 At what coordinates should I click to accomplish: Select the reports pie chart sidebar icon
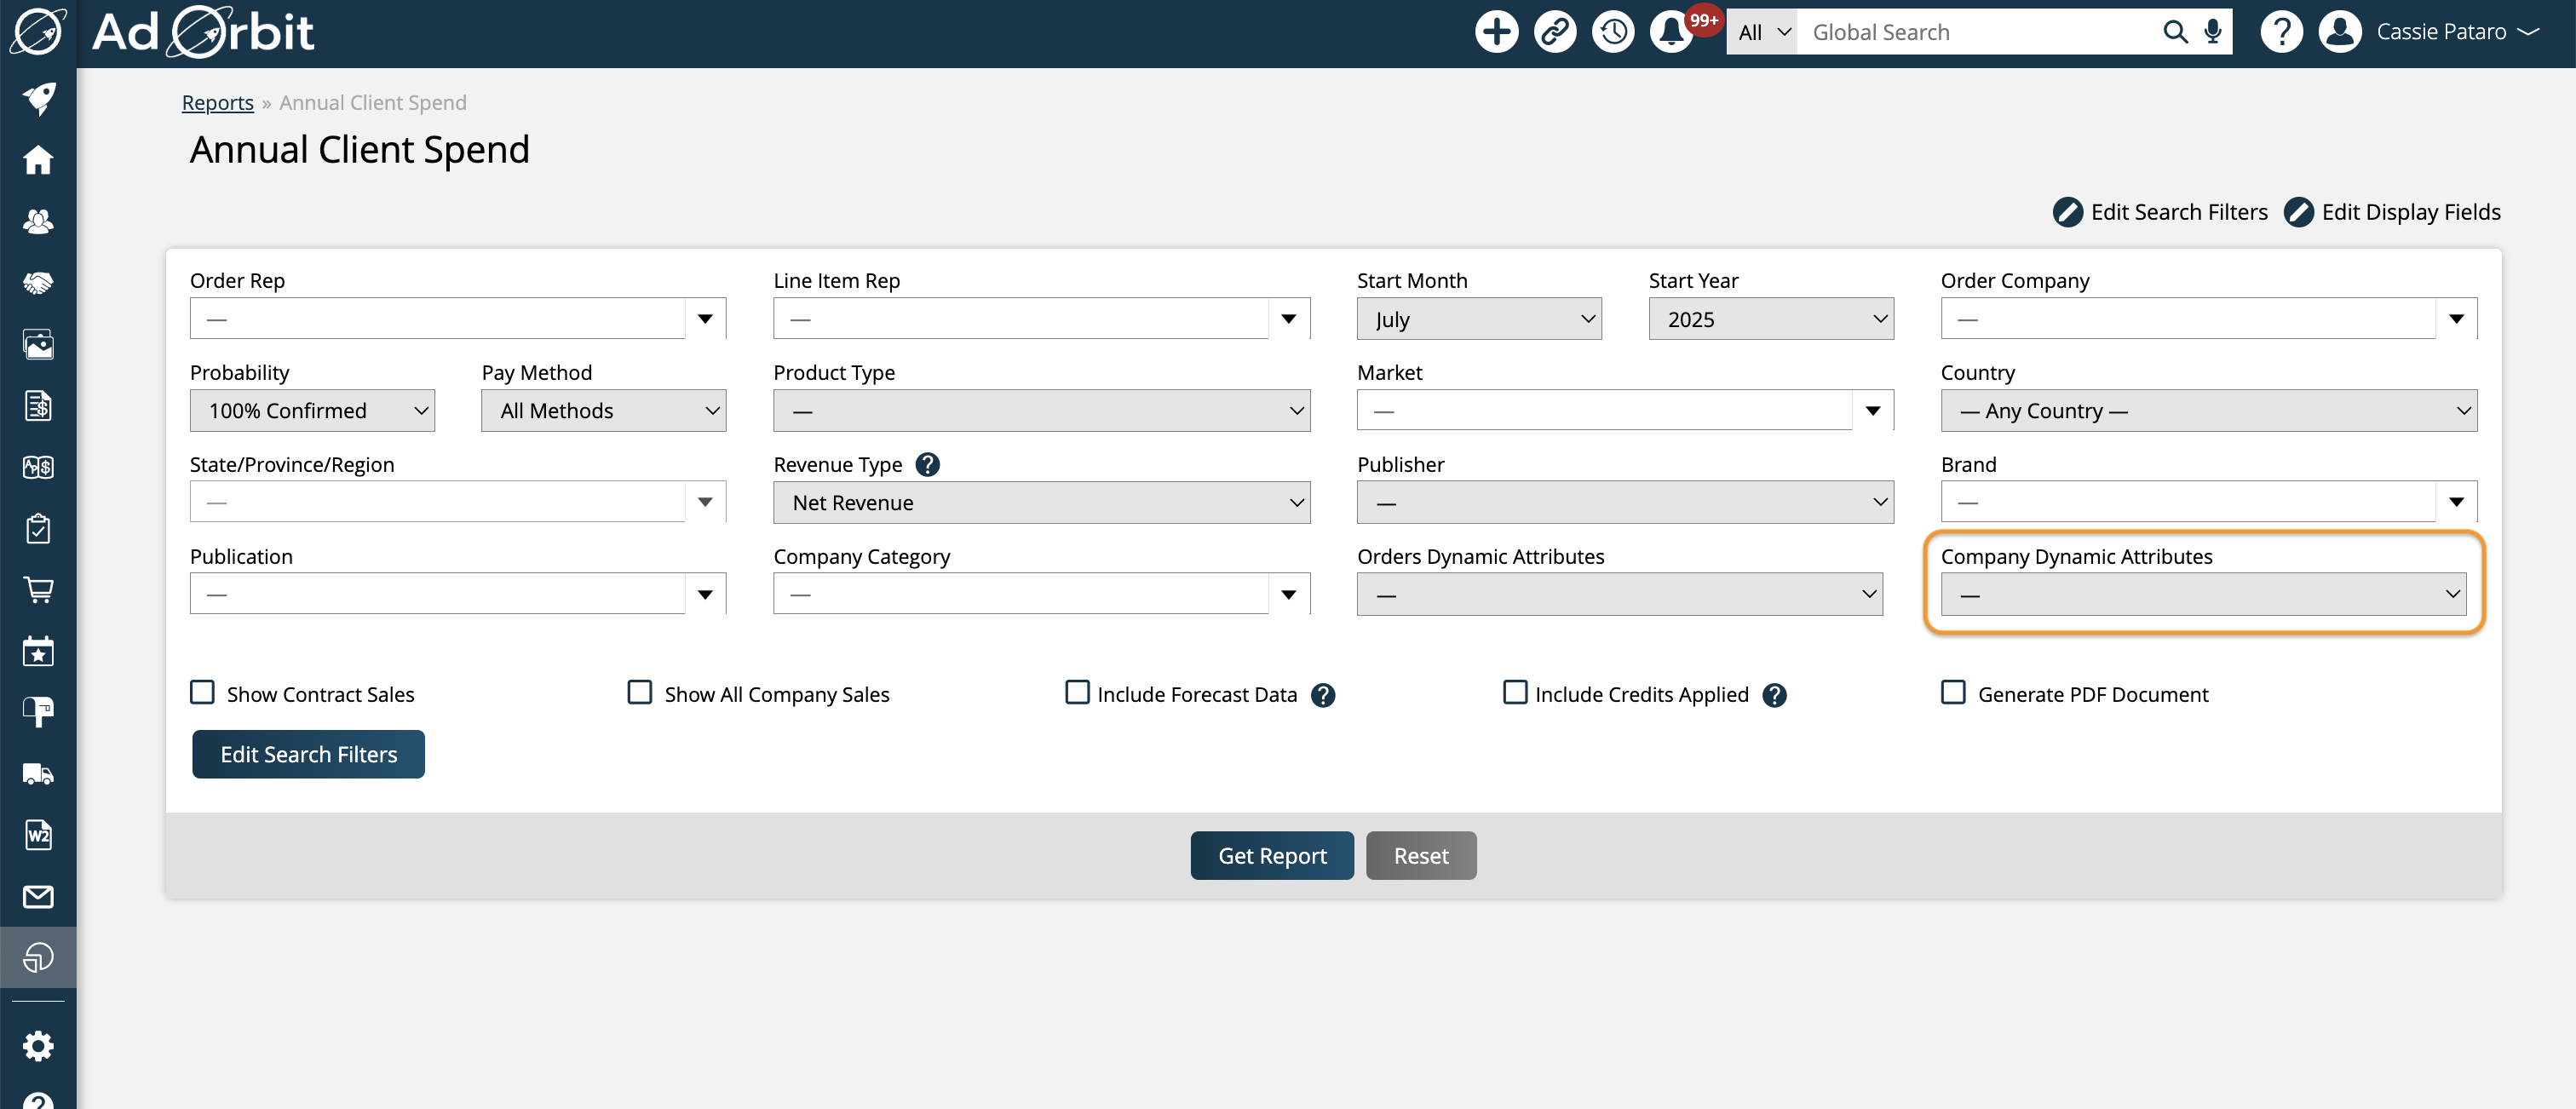[x=38, y=958]
